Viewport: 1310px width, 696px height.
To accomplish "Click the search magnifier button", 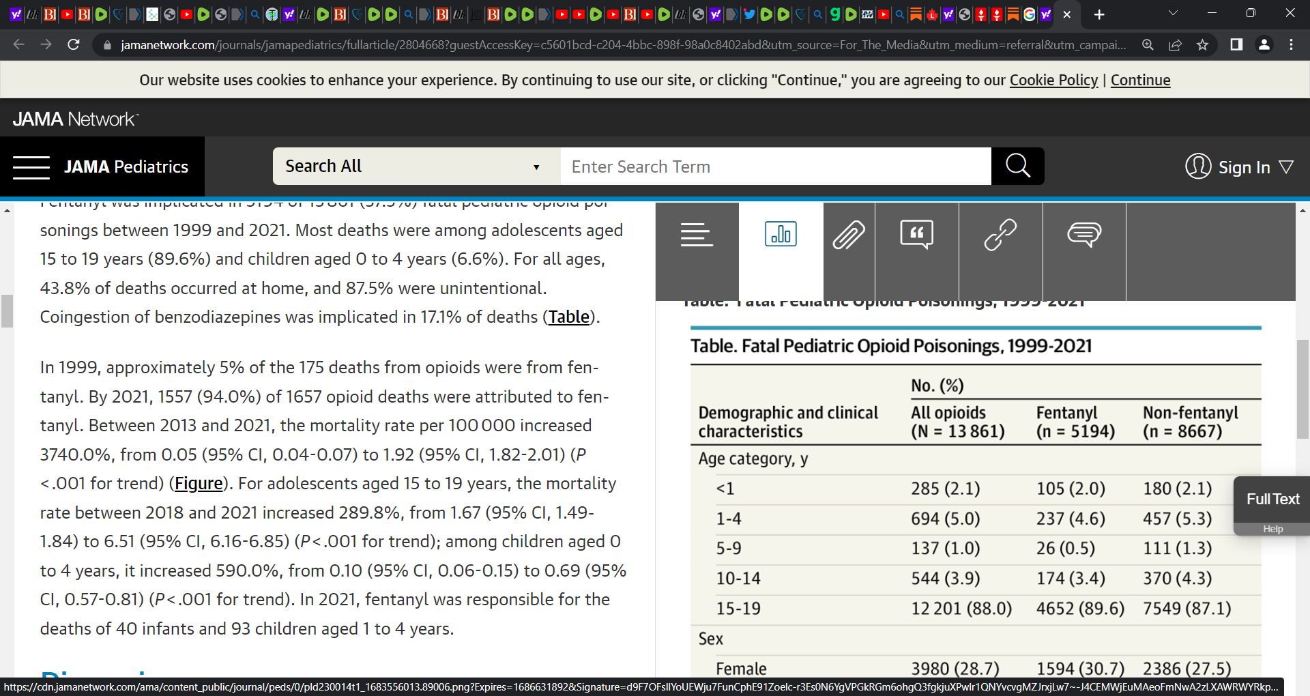I will coord(1017,166).
